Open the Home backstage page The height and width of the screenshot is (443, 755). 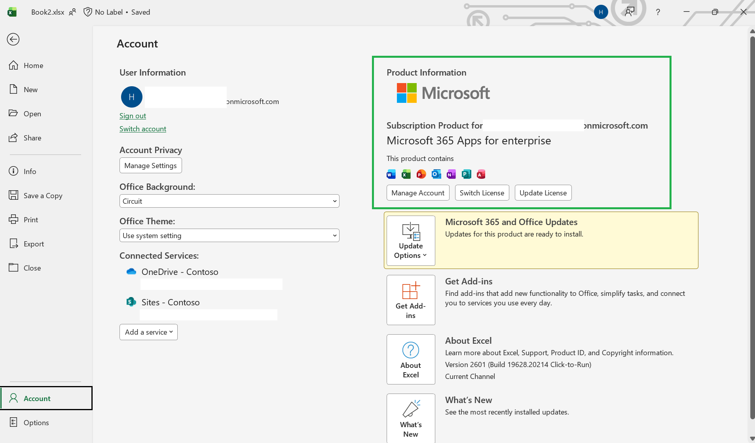(x=46, y=66)
